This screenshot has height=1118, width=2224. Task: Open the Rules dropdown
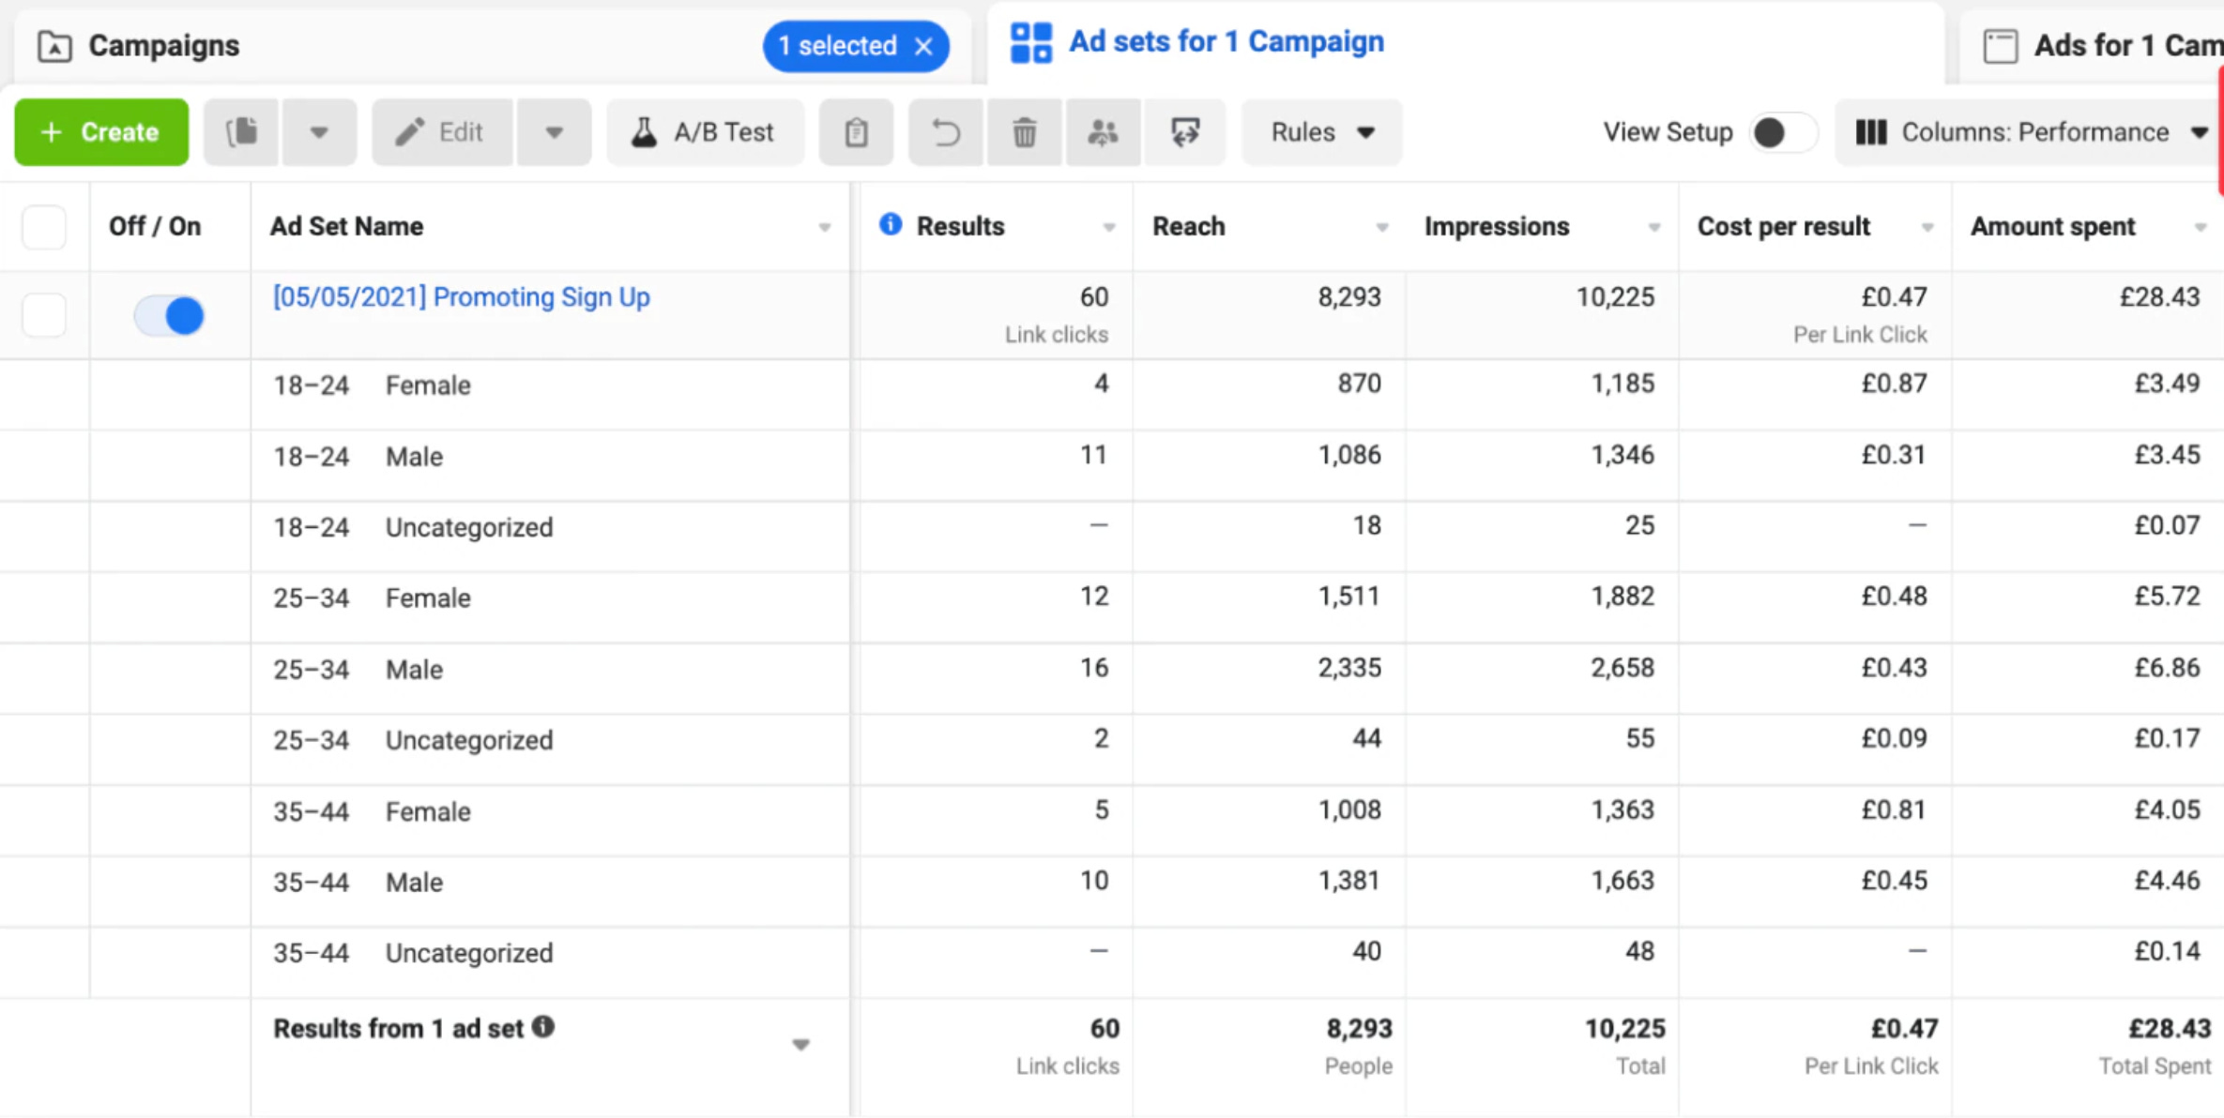coord(1321,132)
